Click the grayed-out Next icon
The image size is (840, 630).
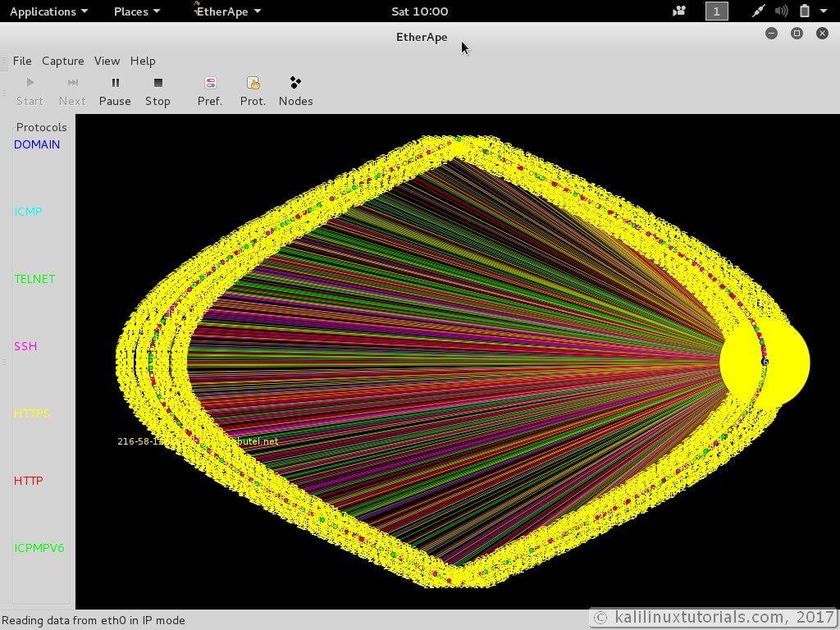72,83
